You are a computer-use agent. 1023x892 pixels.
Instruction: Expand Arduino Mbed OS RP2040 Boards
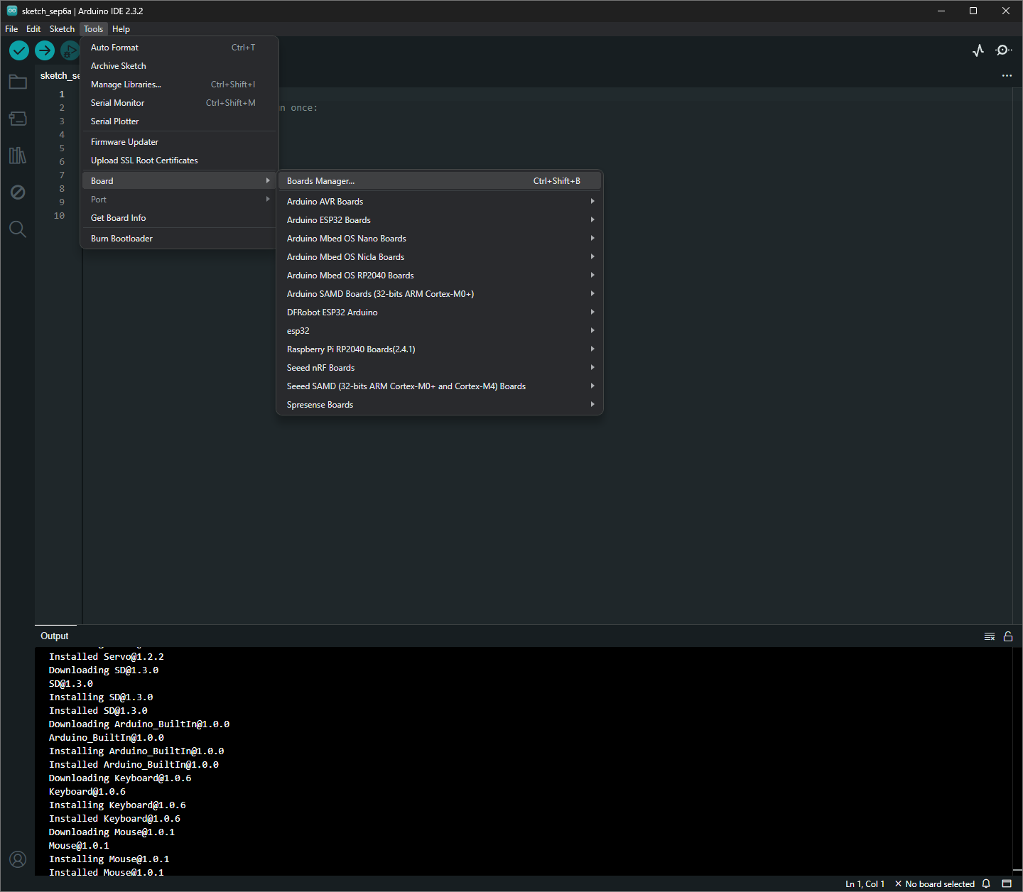440,276
